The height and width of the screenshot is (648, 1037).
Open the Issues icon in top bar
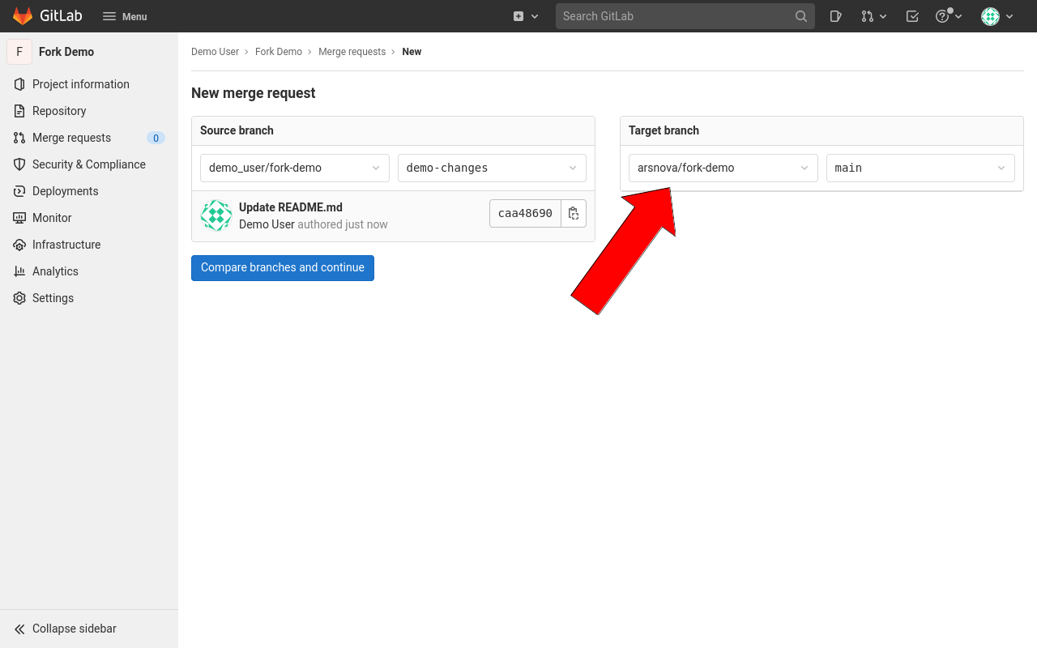click(x=836, y=16)
